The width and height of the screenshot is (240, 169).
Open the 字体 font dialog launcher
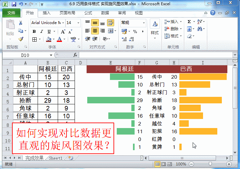coord(79,47)
